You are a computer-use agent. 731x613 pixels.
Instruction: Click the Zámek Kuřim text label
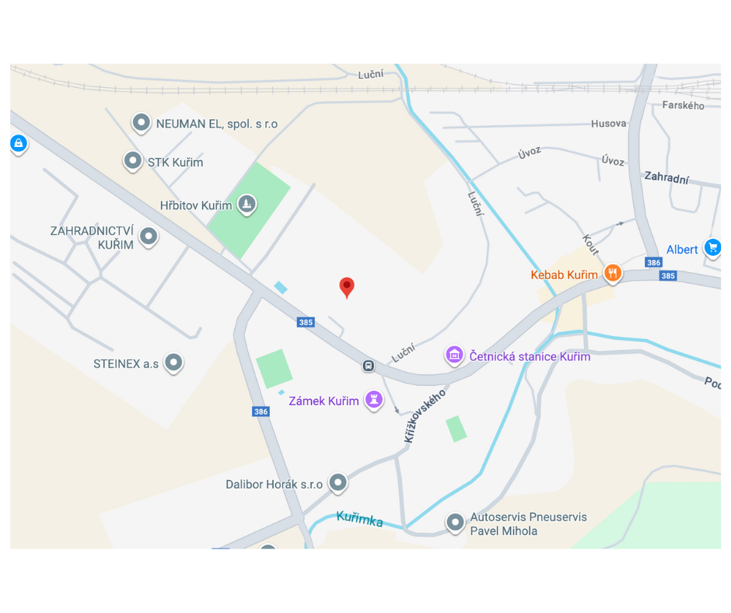[x=324, y=401]
